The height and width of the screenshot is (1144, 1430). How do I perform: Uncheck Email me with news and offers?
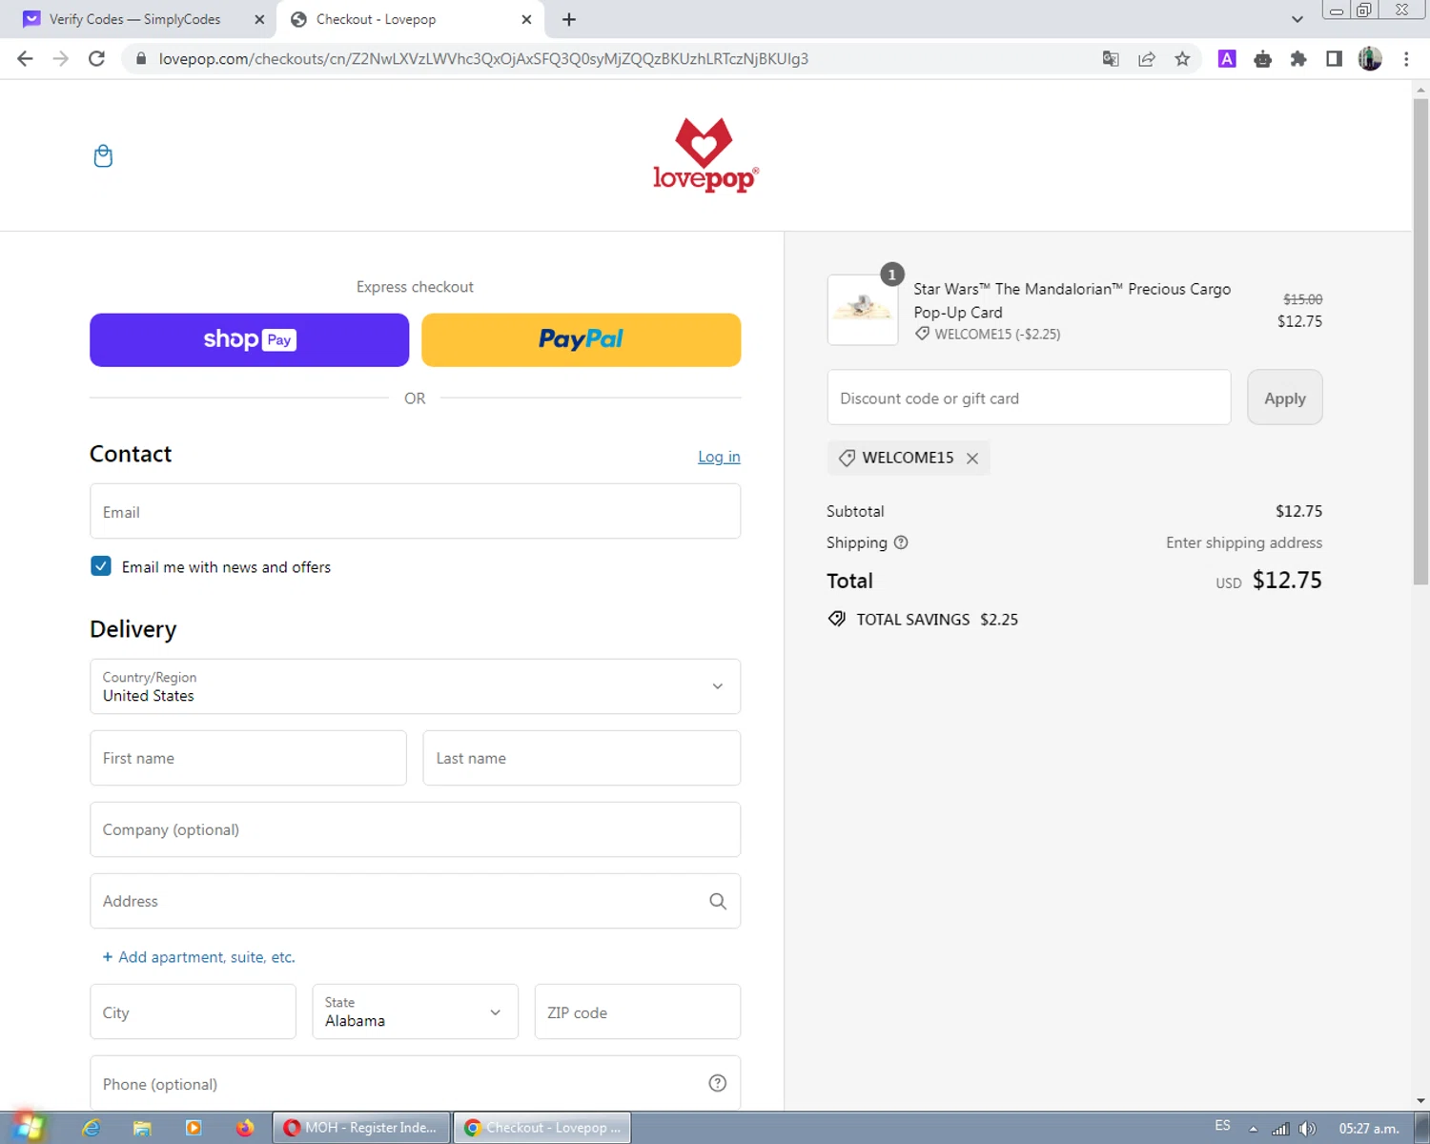(x=101, y=566)
